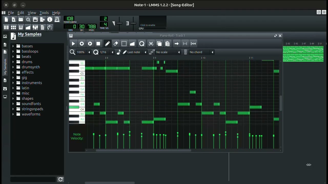Toggle the metronome

57,19
